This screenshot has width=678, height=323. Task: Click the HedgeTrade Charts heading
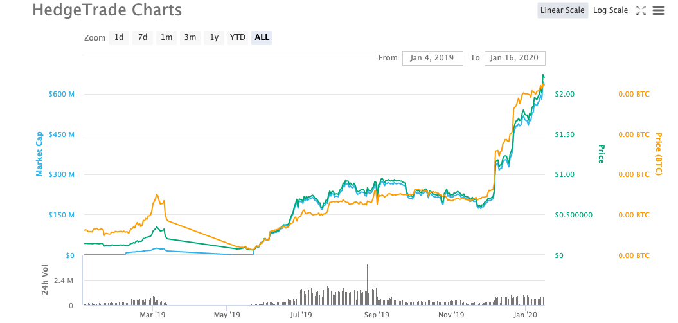click(107, 10)
